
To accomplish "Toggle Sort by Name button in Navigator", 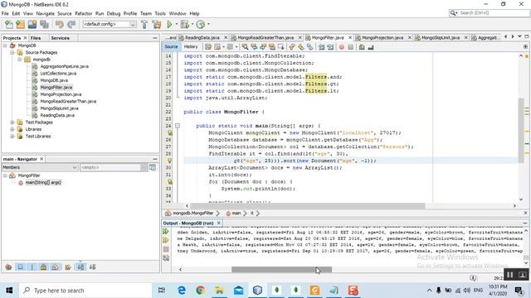I will tap(80, 267).
